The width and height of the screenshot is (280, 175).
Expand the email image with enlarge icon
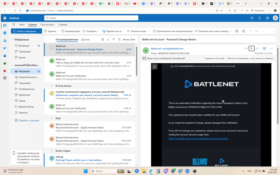(x=155, y=67)
